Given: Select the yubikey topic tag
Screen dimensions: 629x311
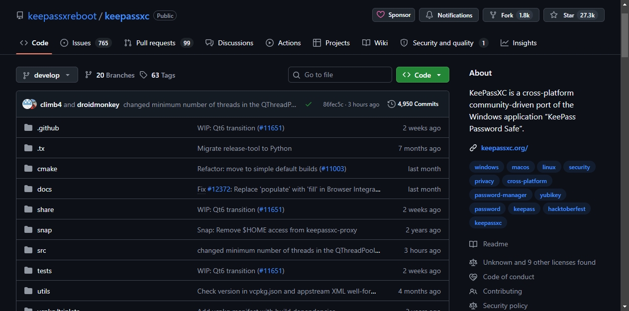Looking at the screenshot, I should tap(550, 195).
